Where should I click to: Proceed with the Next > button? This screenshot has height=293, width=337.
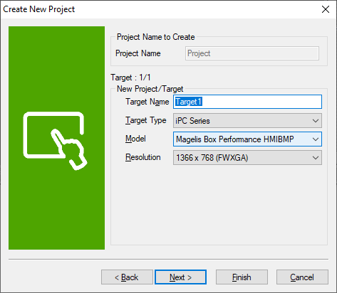(180, 277)
